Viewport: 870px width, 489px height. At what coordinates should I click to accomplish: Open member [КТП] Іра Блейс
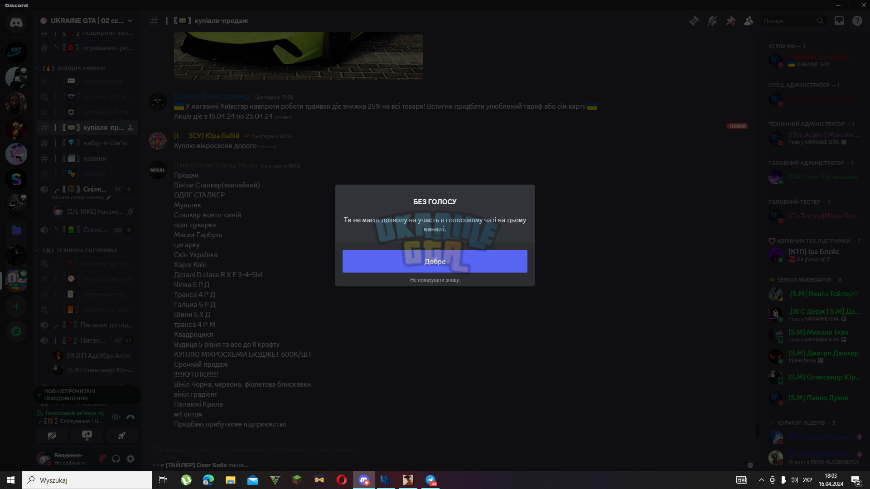pyautogui.click(x=814, y=254)
